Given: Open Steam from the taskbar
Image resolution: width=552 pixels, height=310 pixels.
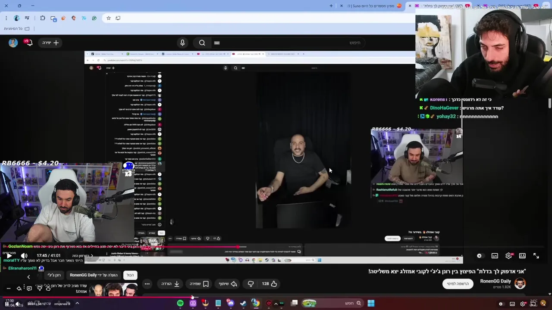Looking at the screenshot, I should point(243,303).
